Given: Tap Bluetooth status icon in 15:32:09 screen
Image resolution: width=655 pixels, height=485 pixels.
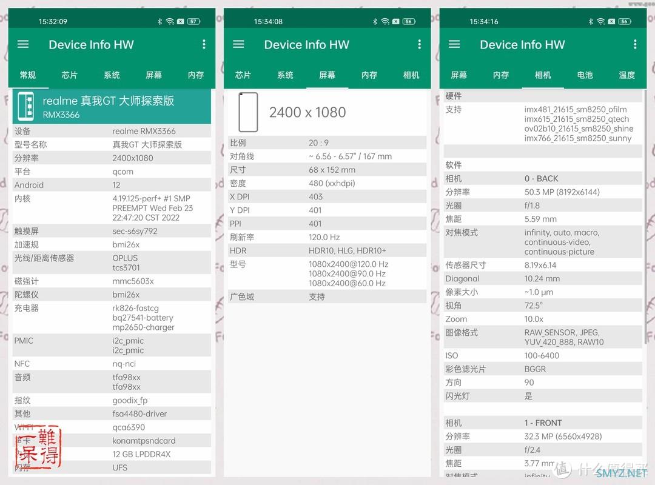Looking at the screenshot, I should [160, 21].
